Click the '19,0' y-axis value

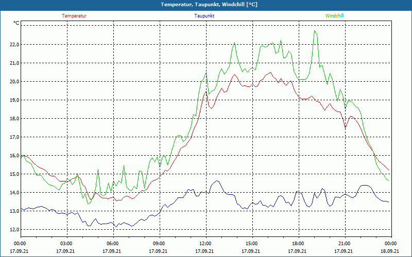click(14, 100)
